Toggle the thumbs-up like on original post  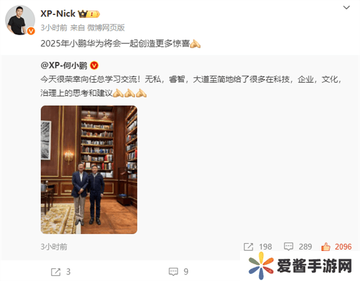coord(326,247)
